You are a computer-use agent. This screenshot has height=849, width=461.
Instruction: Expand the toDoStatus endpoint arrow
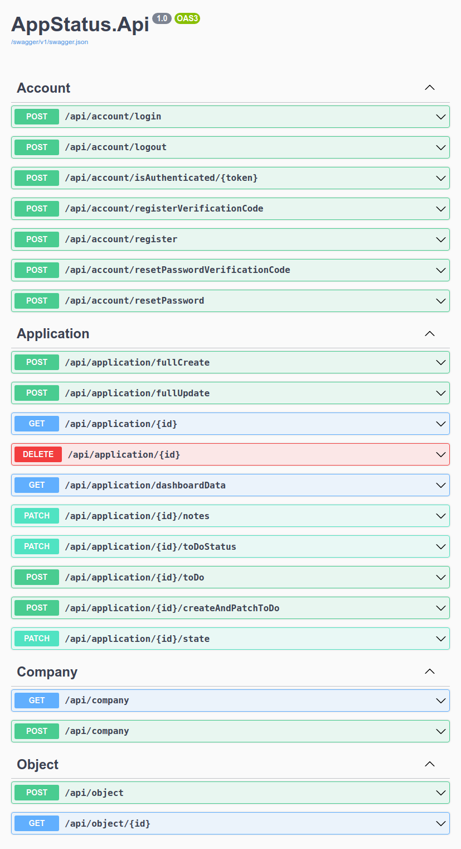click(x=441, y=546)
